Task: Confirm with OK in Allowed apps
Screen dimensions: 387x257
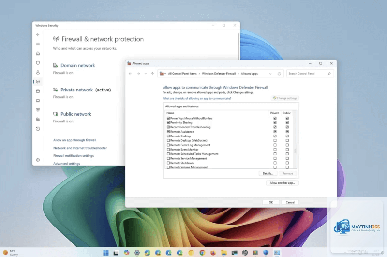Action: pos(271,202)
